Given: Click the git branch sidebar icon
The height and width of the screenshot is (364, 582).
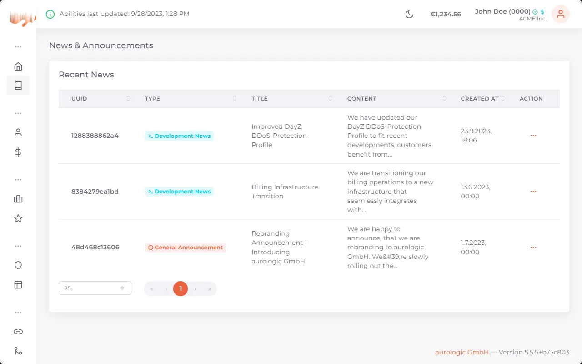Looking at the screenshot, I should point(18,351).
